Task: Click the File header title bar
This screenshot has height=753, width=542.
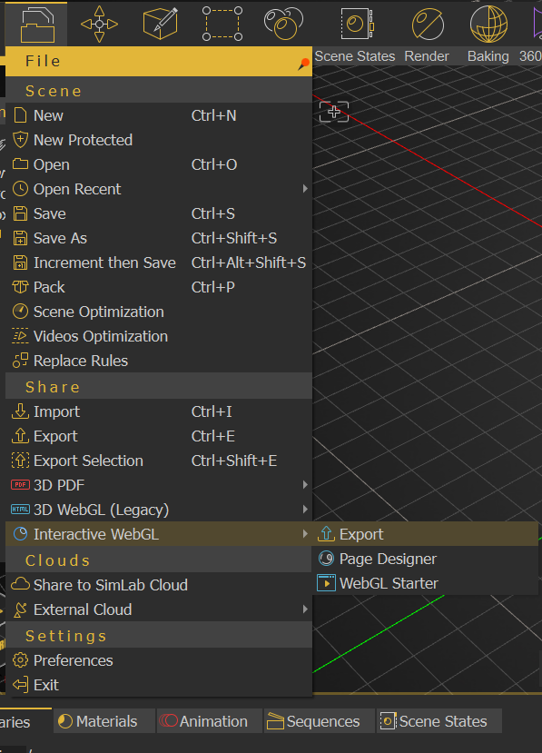Action: pyautogui.click(x=159, y=61)
